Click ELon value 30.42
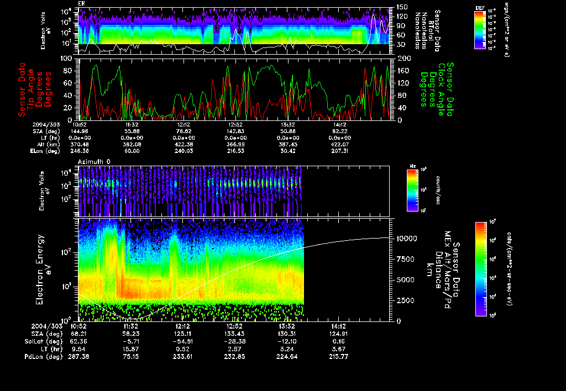The width and height of the screenshot is (566, 391). point(287,151)
